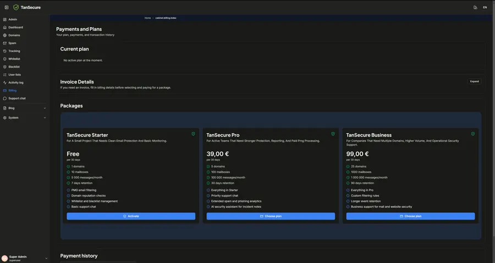Open Spam via its envelope icon
This screenshot has height=263, width=495.
pos(5,43)
